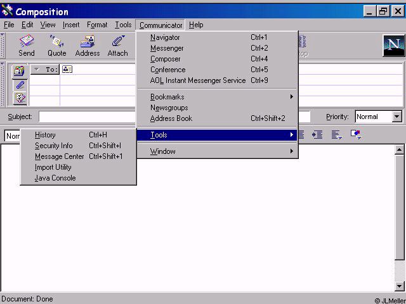Viewport: 406px width, 304px height.
Task: Open the paragraph style dropdown
Action: tap(12, 136)
